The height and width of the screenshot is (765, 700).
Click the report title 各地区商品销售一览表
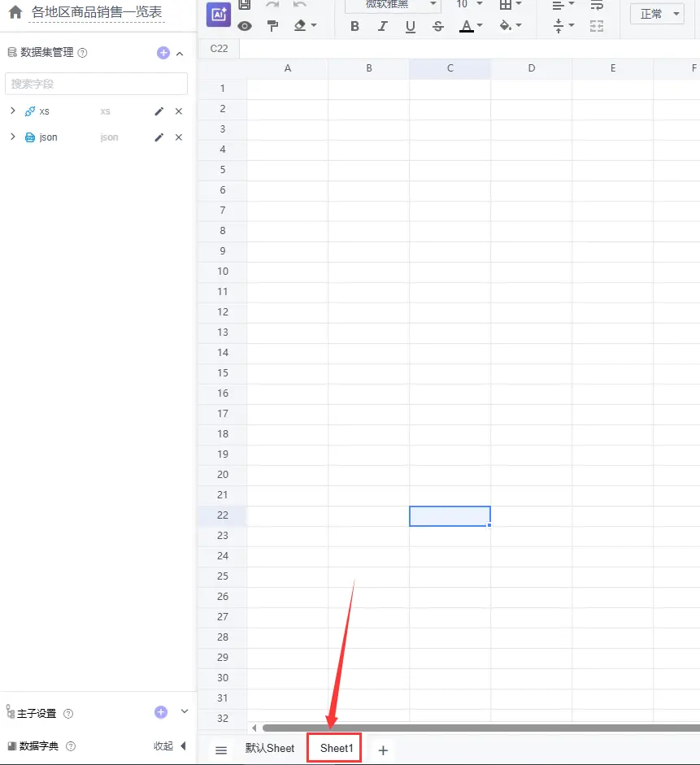tap(97, 12)
